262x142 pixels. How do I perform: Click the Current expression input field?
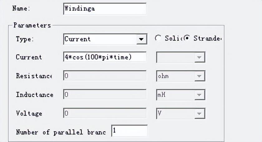point(104,57)
